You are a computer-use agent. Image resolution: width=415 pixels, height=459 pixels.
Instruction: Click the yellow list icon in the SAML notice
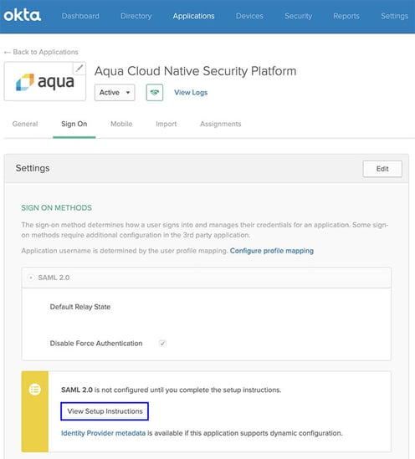[35, 390]
